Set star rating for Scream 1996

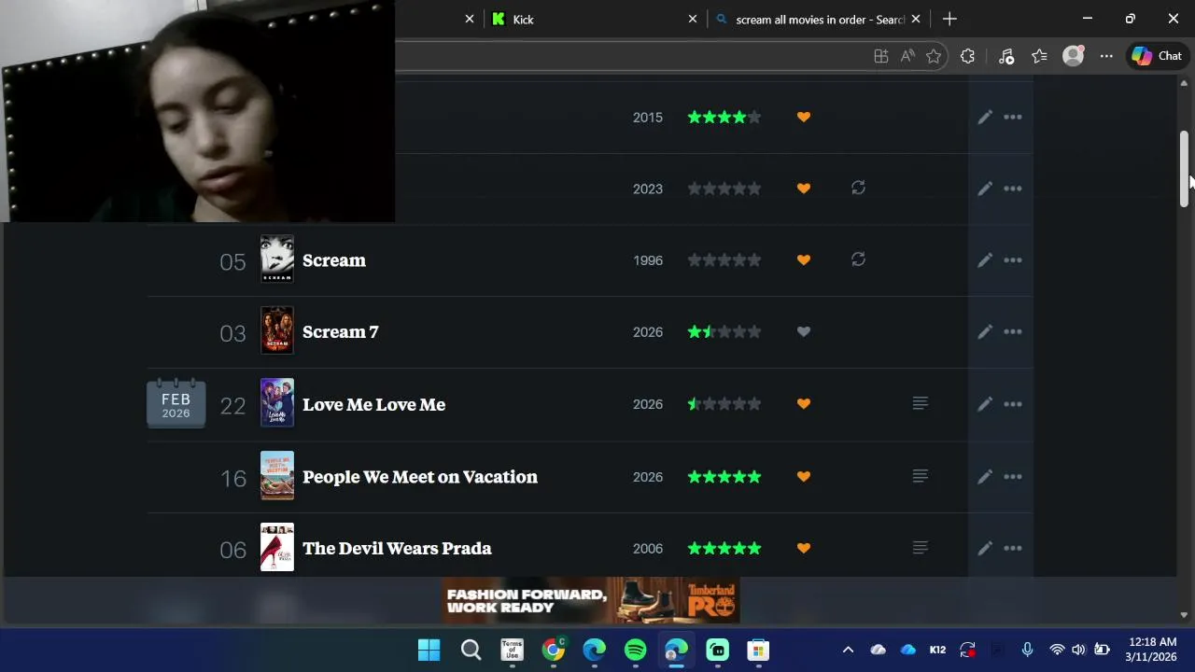click(724, 260)
